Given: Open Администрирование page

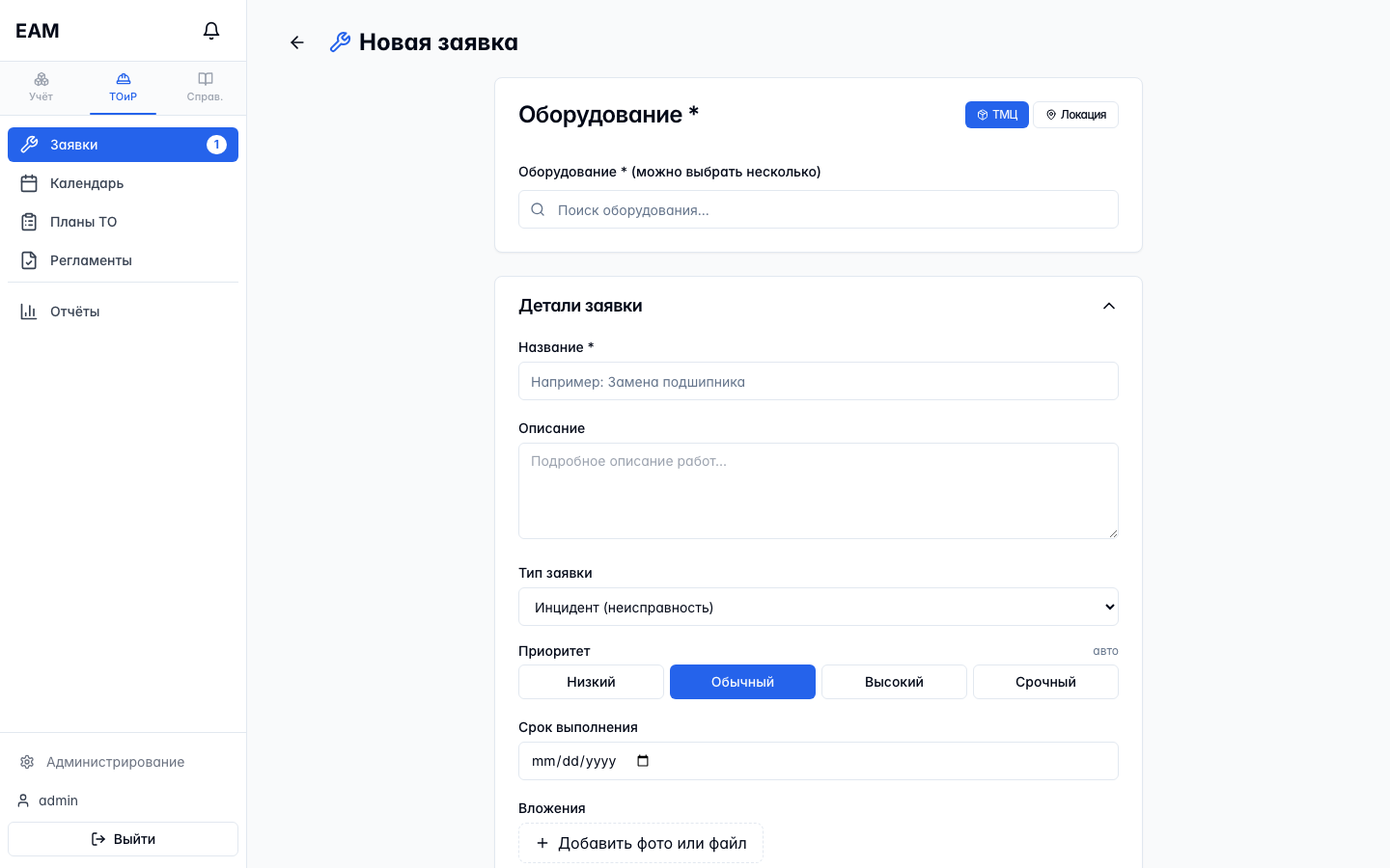Looking at the screenshot, I should 123,762.
